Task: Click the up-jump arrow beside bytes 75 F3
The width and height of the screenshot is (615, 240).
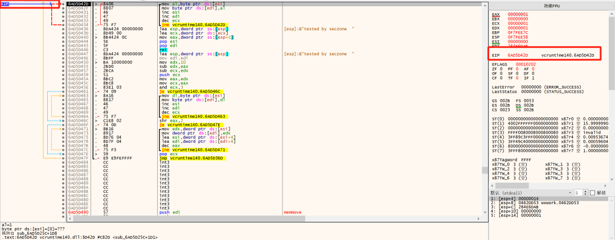Action: tap(96, 149)
